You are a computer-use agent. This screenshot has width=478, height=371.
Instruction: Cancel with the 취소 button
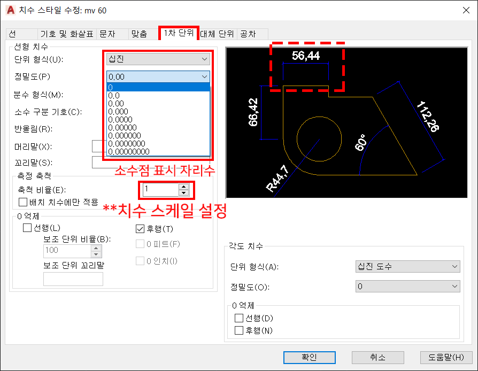point(377,357)
